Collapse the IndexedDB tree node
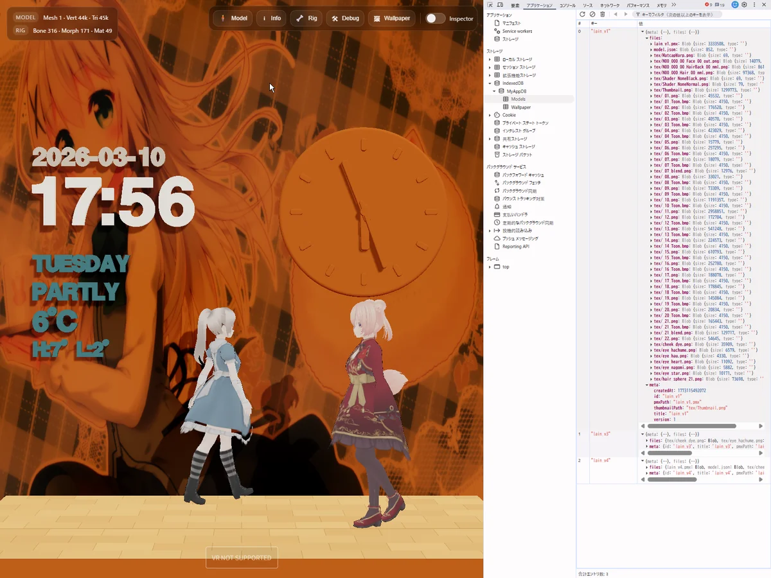 tap(490, 83)
